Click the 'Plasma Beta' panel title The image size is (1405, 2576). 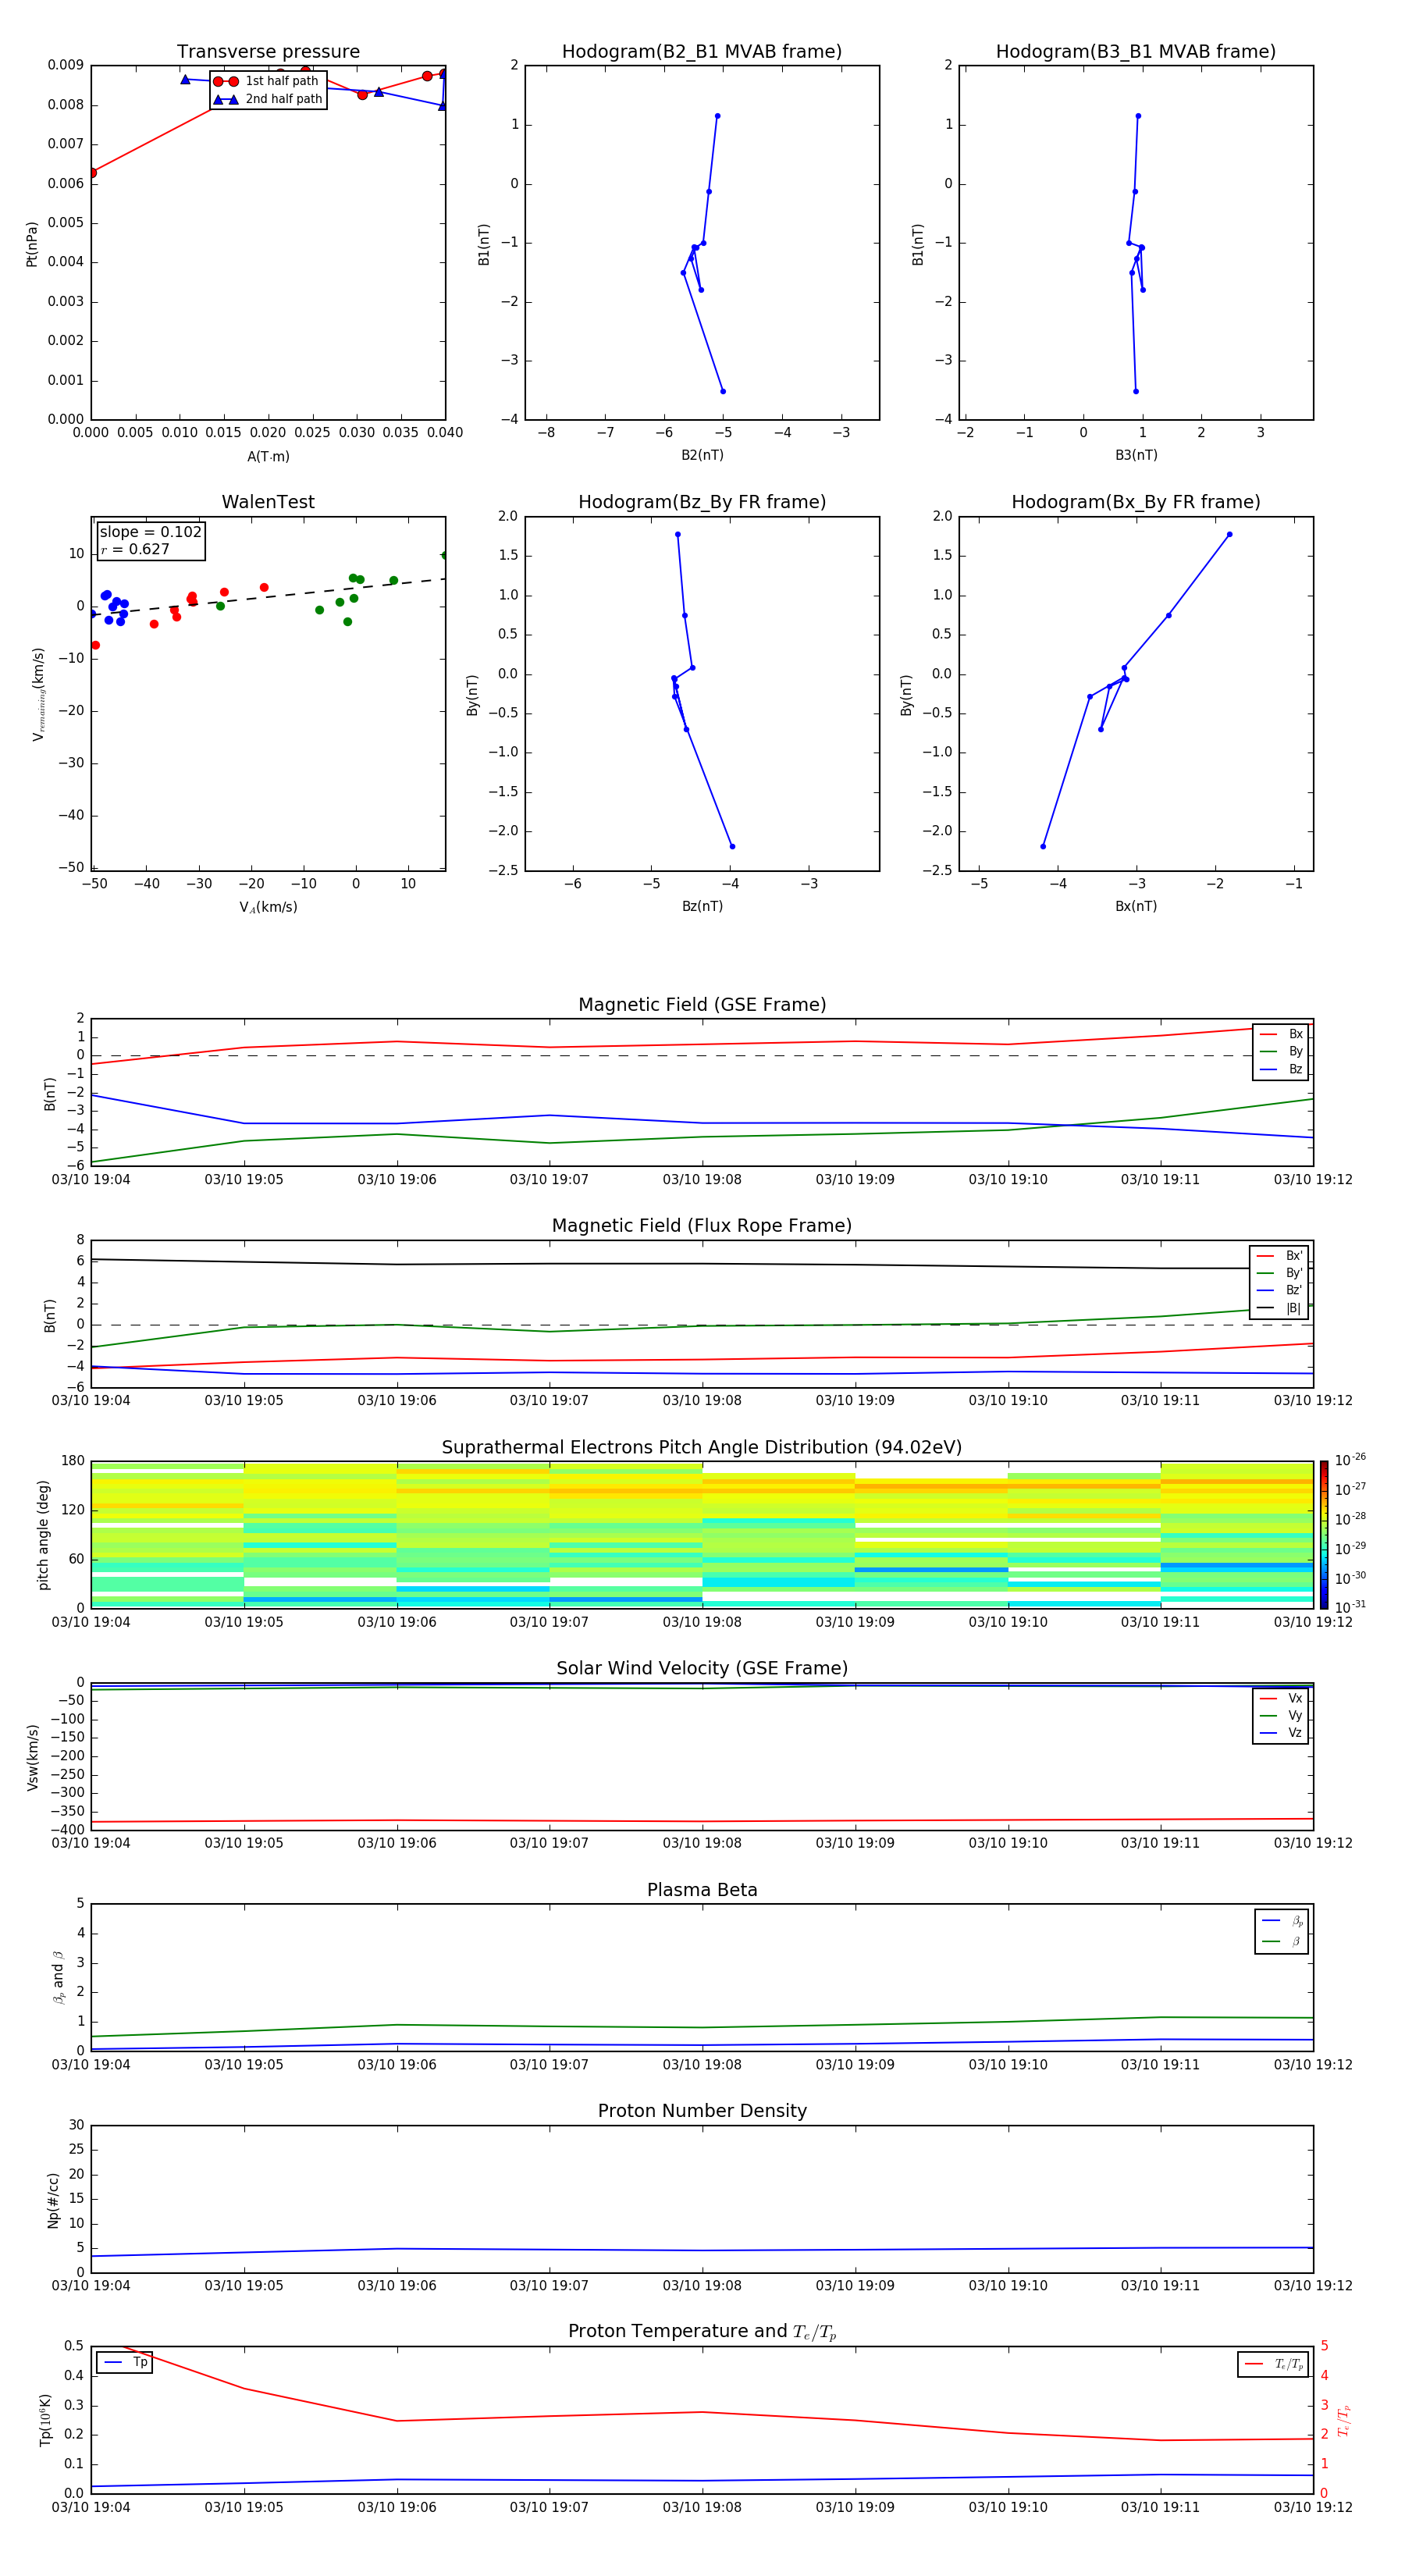tap(702, 1891)
